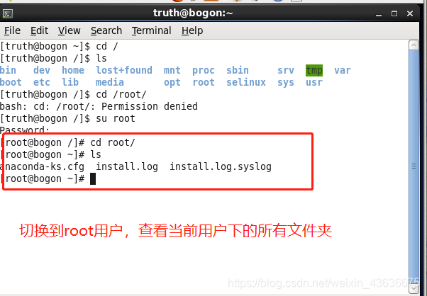Viewport: 427px width, 296px height.
Task: Open the View menu
Action: click(70, 30)
